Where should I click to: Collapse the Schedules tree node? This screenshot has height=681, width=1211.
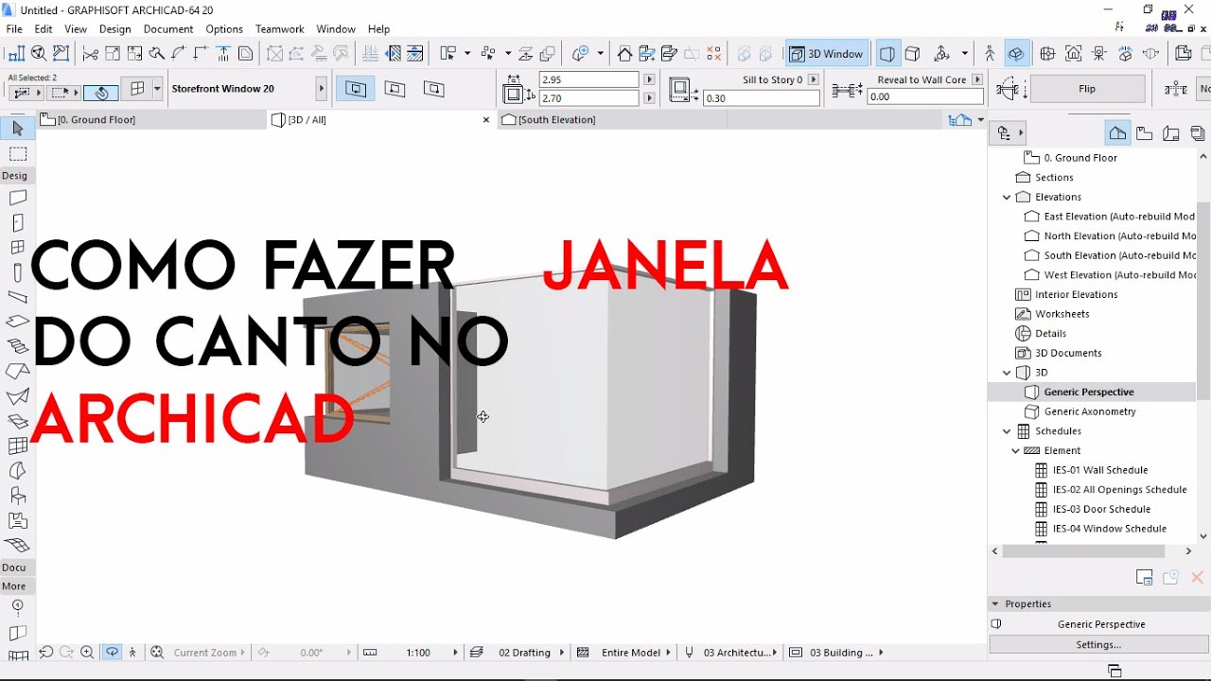(1007, 431)
